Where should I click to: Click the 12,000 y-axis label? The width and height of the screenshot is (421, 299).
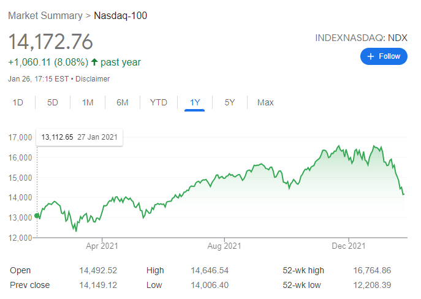point(20,238)
